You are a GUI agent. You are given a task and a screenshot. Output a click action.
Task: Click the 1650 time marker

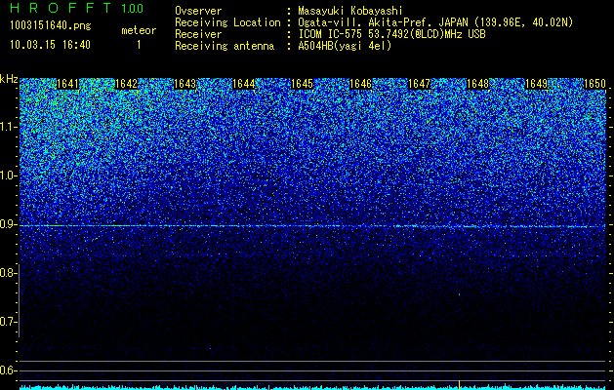(594, 84)
